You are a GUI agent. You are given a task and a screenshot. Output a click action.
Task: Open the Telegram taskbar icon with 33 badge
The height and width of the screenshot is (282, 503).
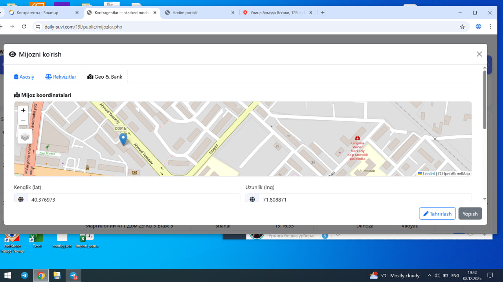[x=73, y=275]
